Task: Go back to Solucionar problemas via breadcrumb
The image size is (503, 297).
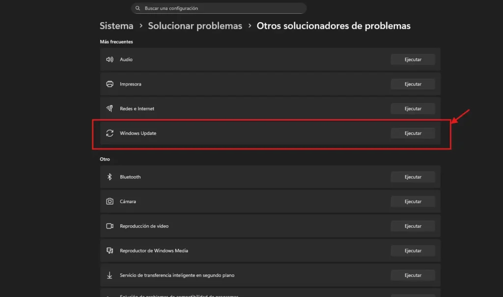Action: pyautogui.click(x=195, y=26)
